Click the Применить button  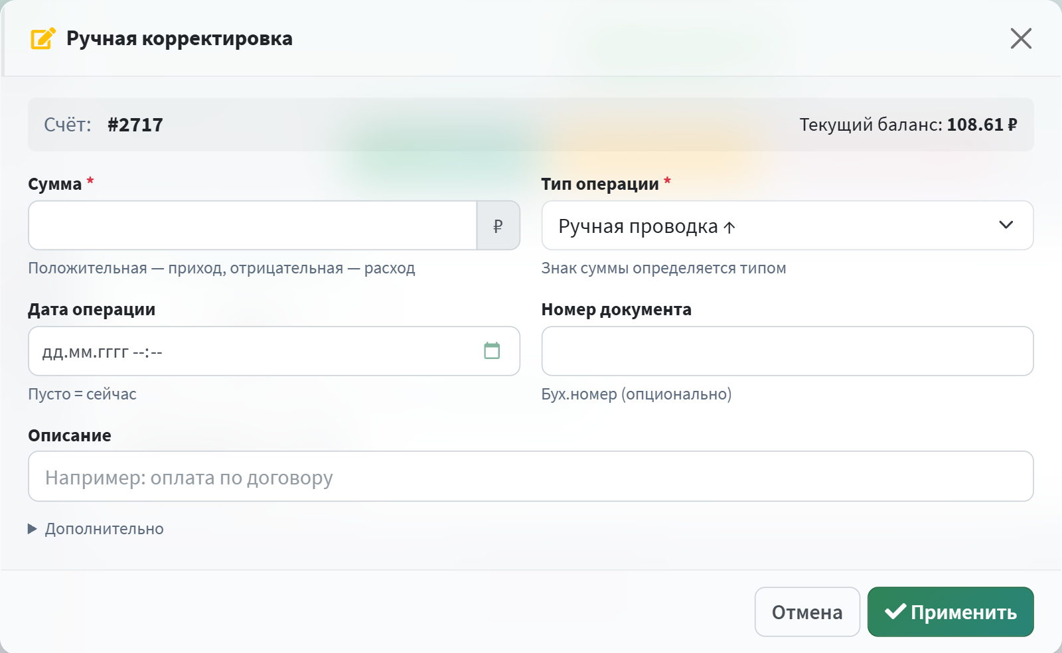[950, 612]
